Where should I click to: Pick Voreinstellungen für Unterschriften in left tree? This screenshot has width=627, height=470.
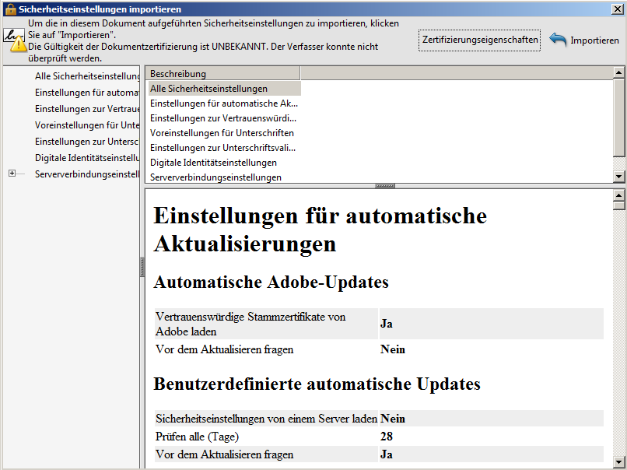(x=87, y=125)
